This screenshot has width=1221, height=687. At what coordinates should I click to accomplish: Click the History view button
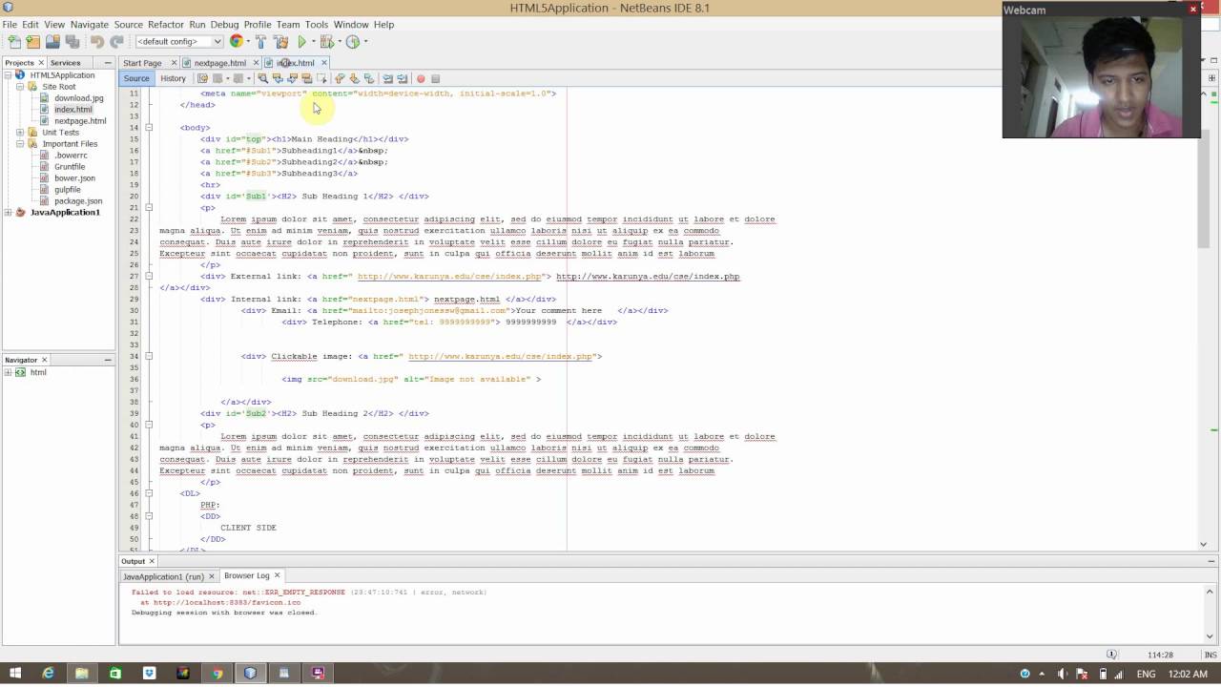173,78
